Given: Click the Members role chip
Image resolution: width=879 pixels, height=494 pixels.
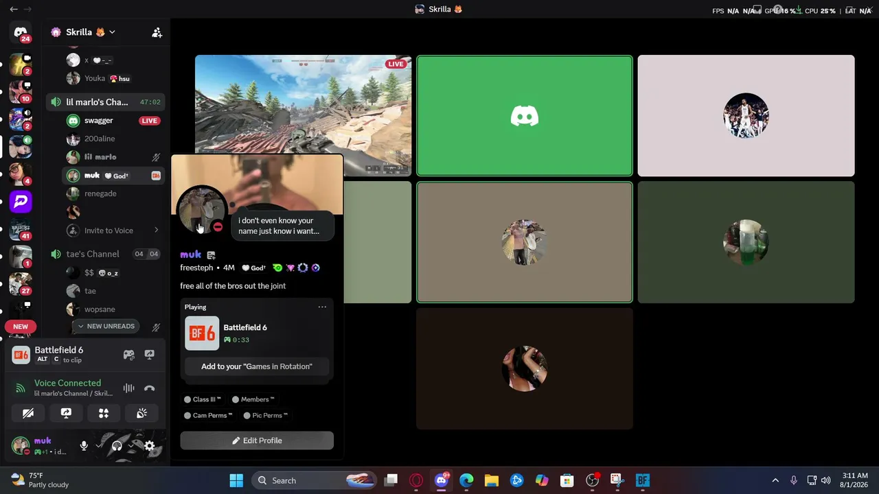Looking at the screenshot, I should pos(253,399).
